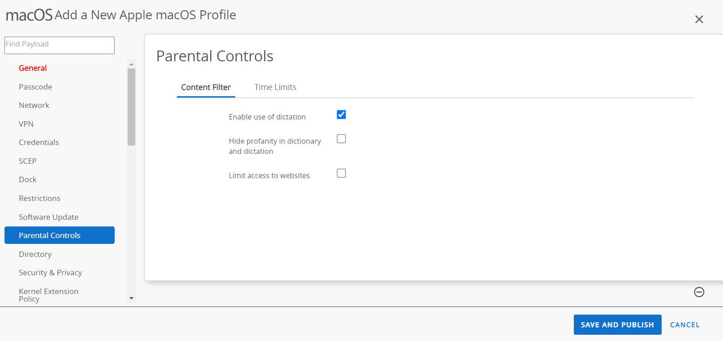The height and width of the screenshot is (341, 723).
Task: Check Hide profanity in dictionary and dictation
Action: pyautogui.click(x=341, y=139)
